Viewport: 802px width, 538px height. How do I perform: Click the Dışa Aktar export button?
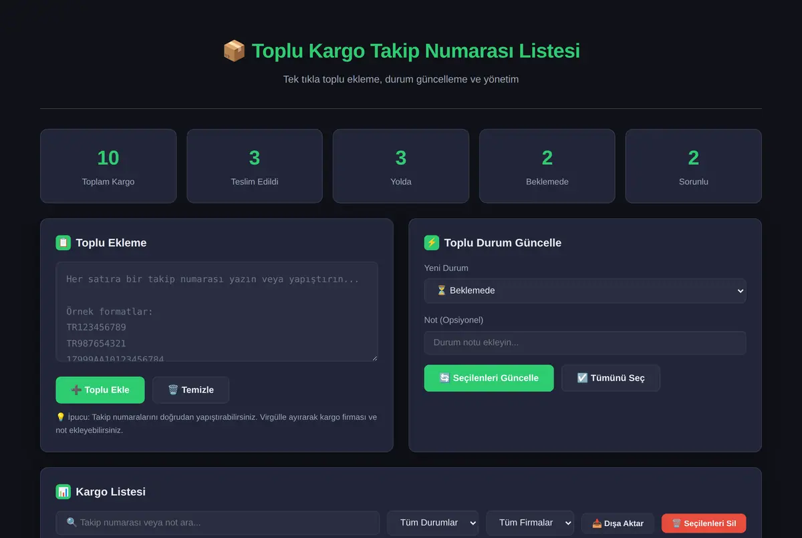pyautogui.click(x=618, y=523)
